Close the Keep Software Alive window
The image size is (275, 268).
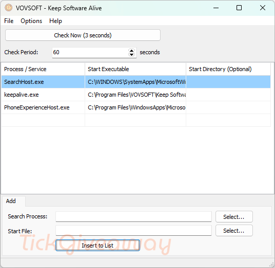263,8
